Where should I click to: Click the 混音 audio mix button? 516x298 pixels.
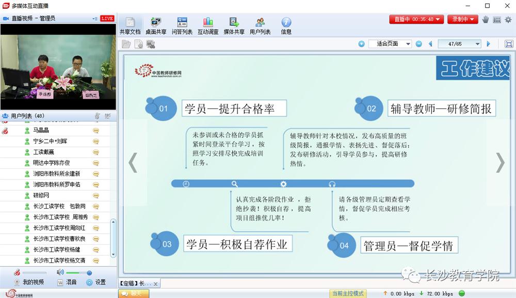pos(67,283)
